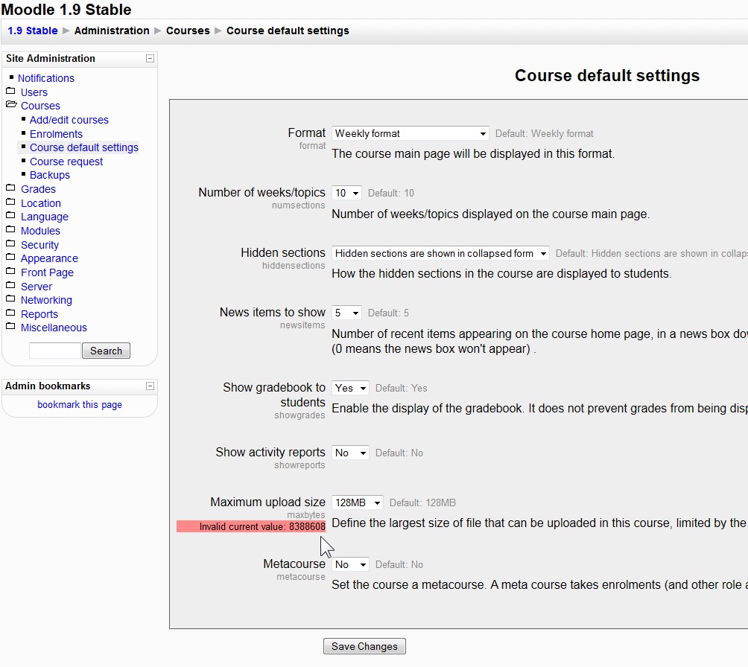This screenshot has width=748, height=667.
Task: Expand the Language section
Action: [45, 217]
